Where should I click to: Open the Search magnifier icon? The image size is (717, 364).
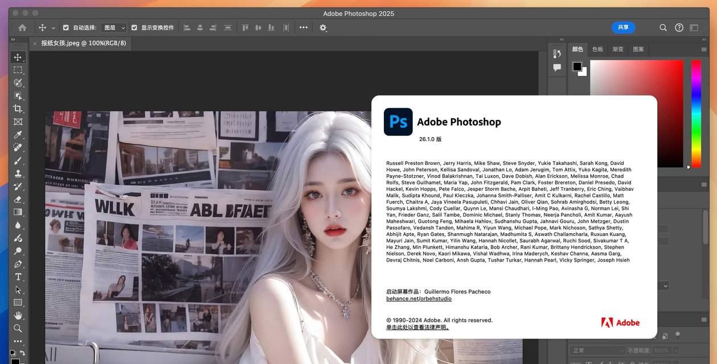pos(663,27)
